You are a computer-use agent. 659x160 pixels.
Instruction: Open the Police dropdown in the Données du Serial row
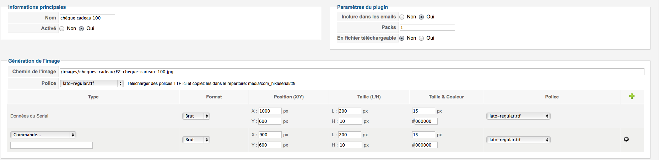point(518,116)
